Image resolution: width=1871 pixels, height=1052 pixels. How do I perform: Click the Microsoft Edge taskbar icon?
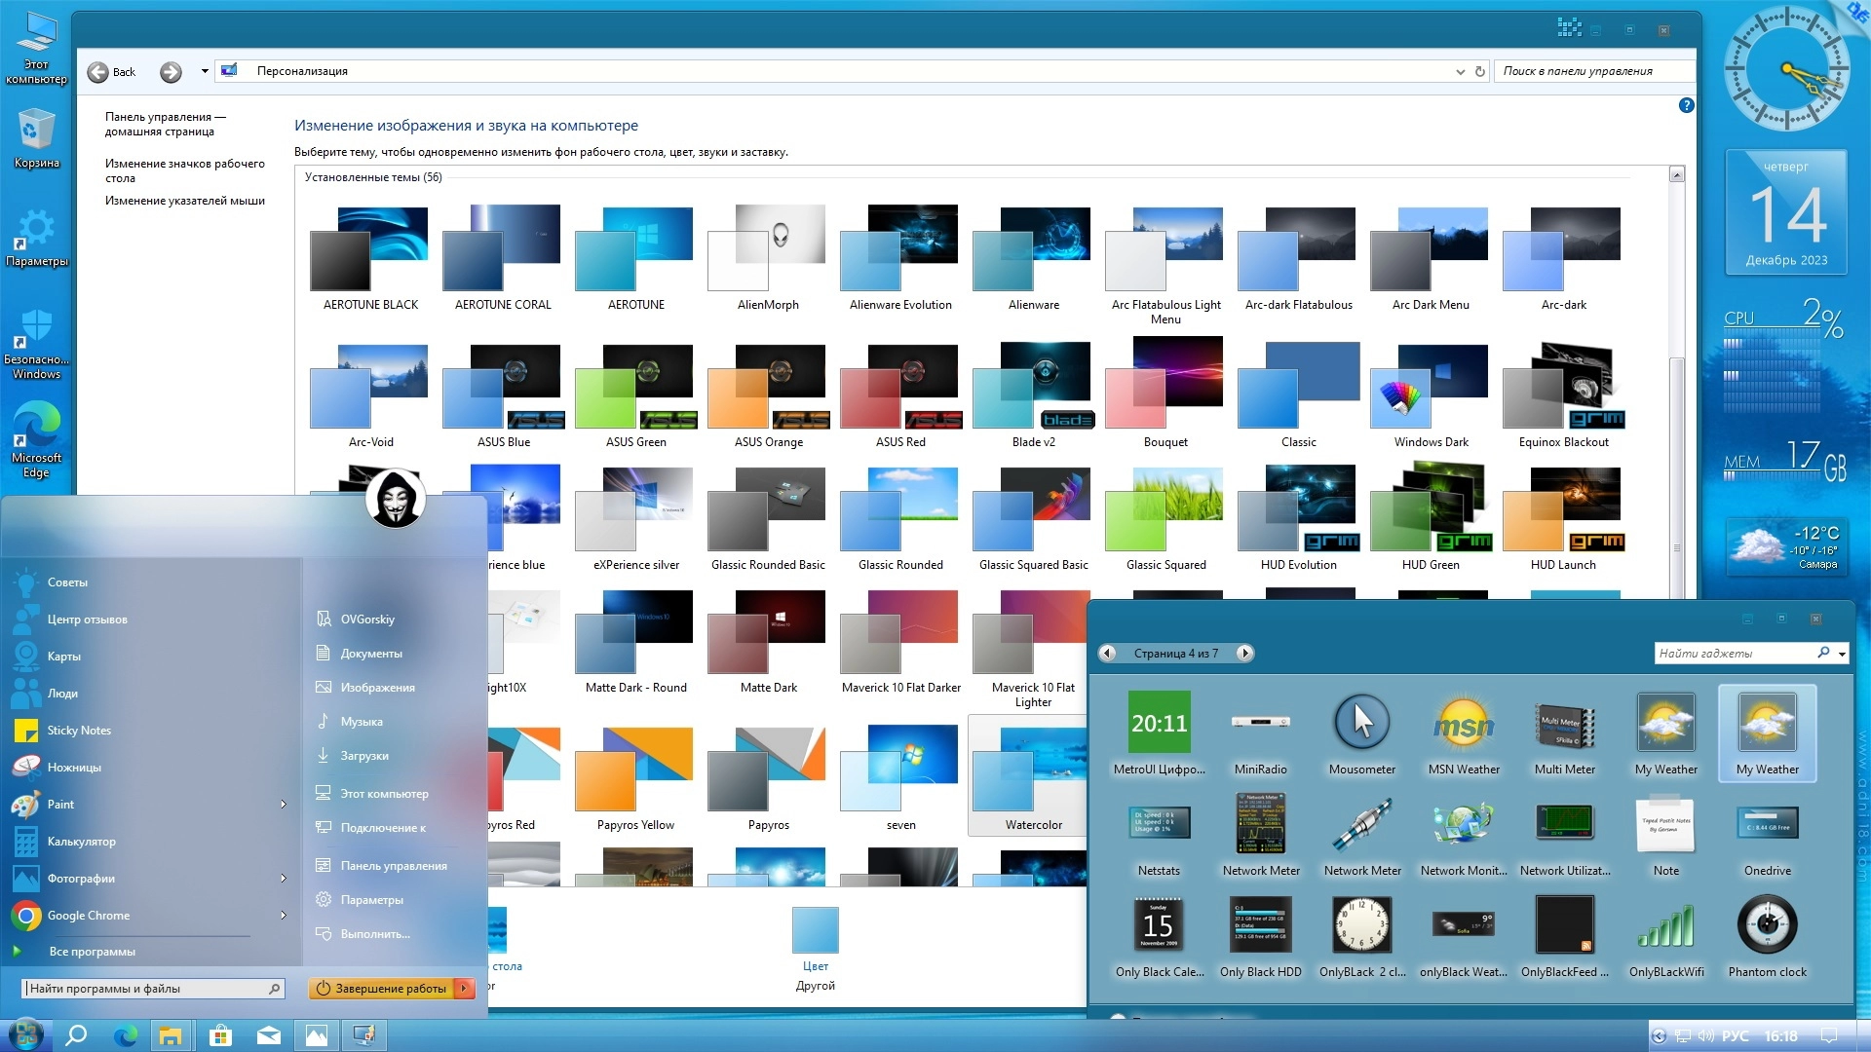(125, 1035)
